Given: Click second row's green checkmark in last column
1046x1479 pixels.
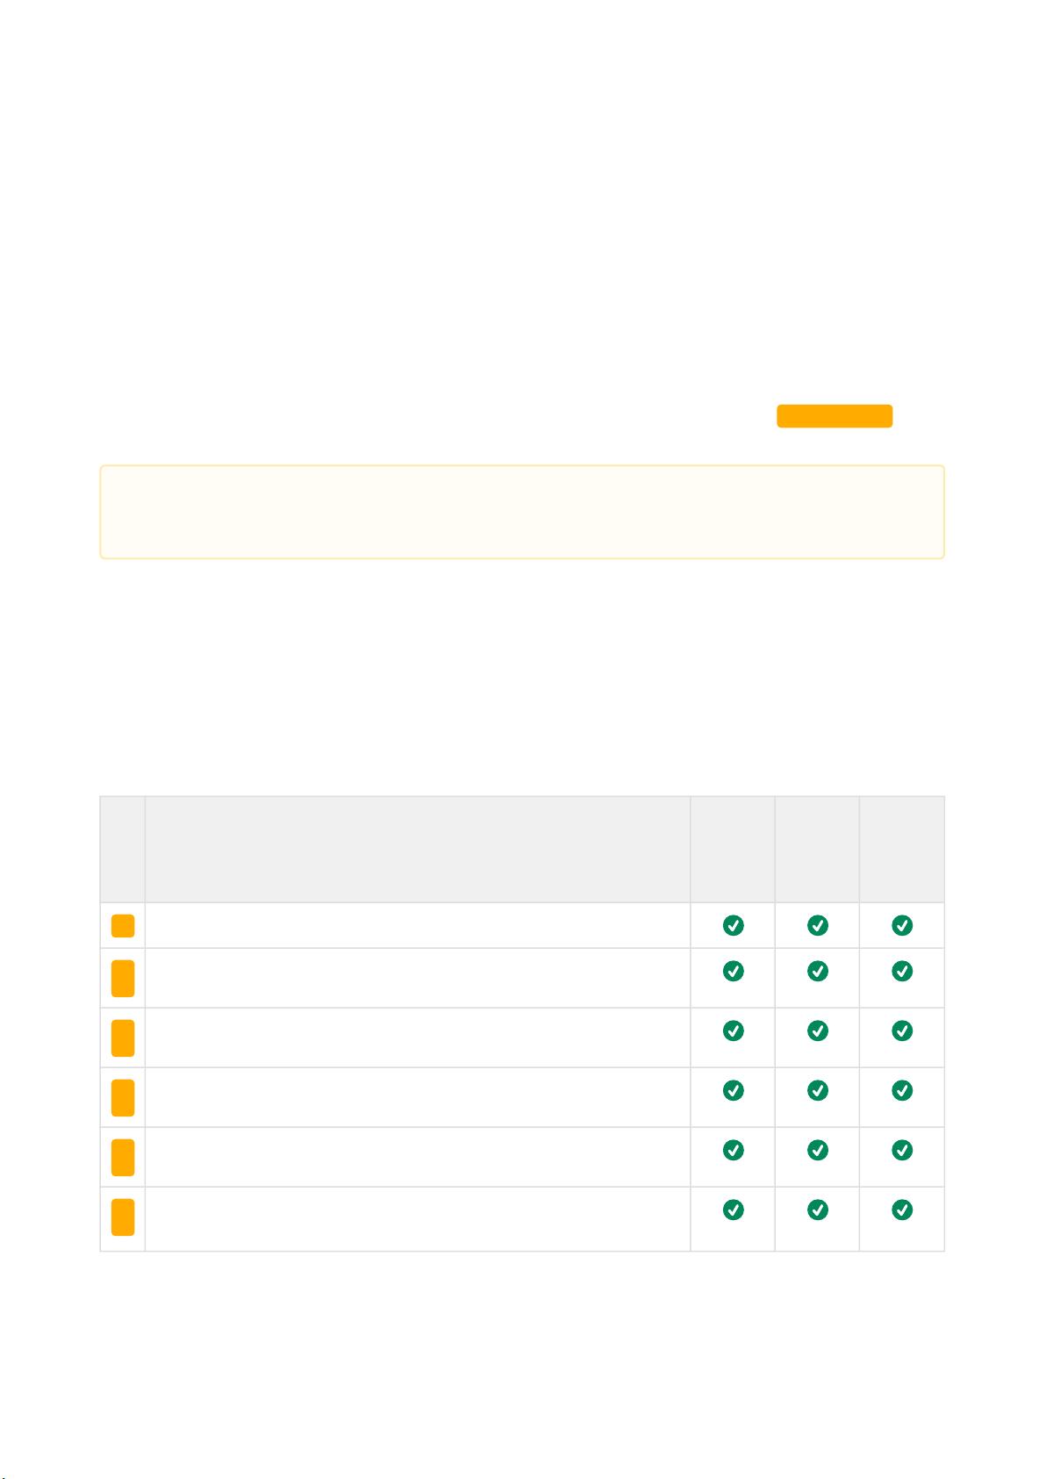Looking at the screenshot, I should (902, 971).
